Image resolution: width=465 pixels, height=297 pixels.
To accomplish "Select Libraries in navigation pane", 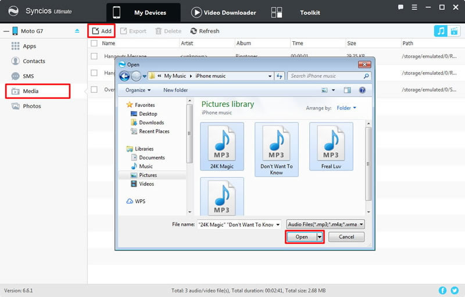I will [x=140, y=149].
